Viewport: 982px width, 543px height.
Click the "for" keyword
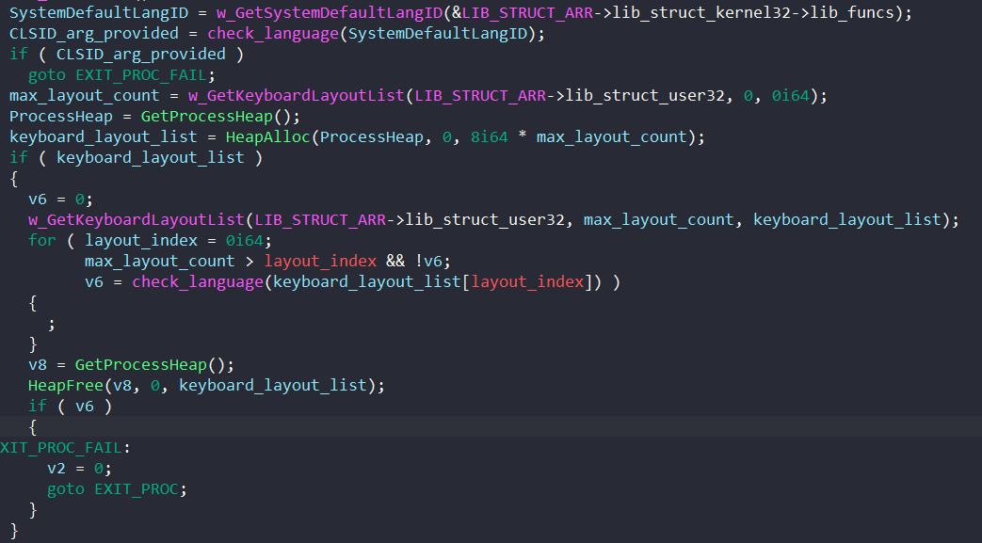[x=42, y=241]
